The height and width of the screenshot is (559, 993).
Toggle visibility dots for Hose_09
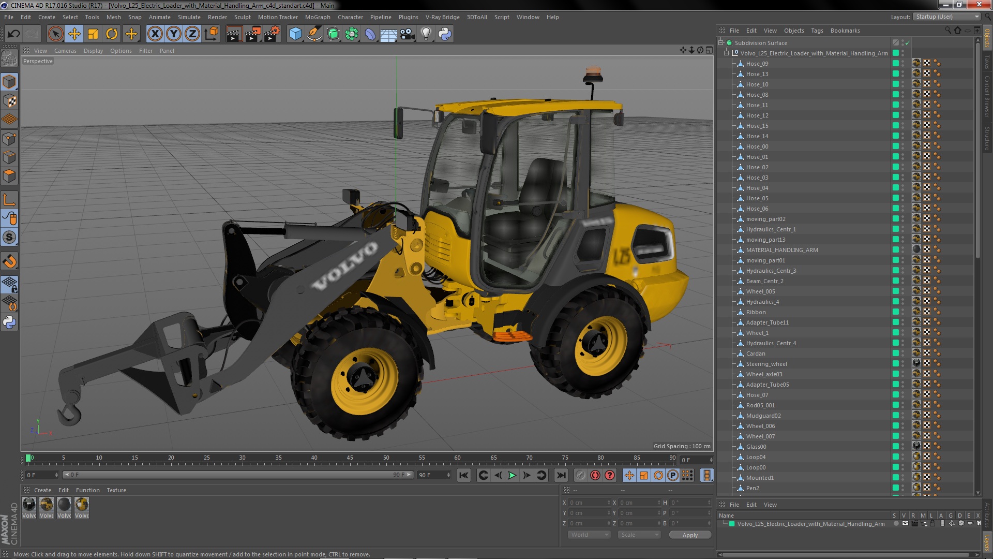tap(903, 64)
